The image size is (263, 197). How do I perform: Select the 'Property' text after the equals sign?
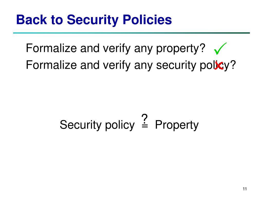(x=177, y=125)
